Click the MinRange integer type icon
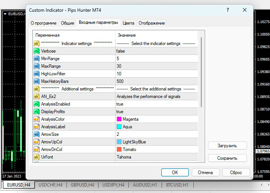Image resolution: width=270 pixels, height=193 pixels. (x=37, y=59)
